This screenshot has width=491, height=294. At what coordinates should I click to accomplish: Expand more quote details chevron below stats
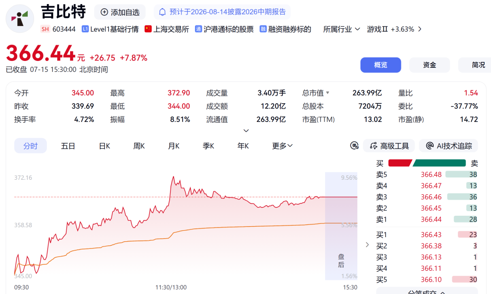click(246, 131)
